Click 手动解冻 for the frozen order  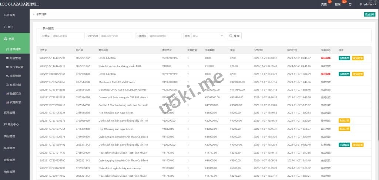tap(344, 145)
